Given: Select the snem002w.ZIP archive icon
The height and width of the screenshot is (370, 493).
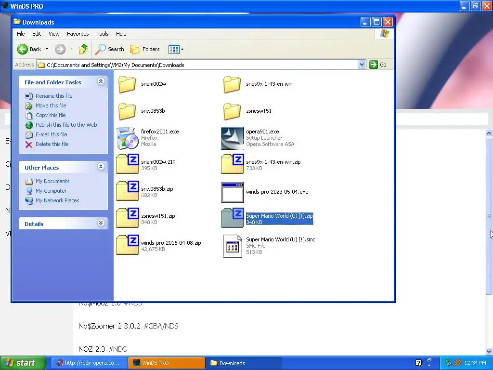Looking at the screenshot, I should tap(127, 164).
